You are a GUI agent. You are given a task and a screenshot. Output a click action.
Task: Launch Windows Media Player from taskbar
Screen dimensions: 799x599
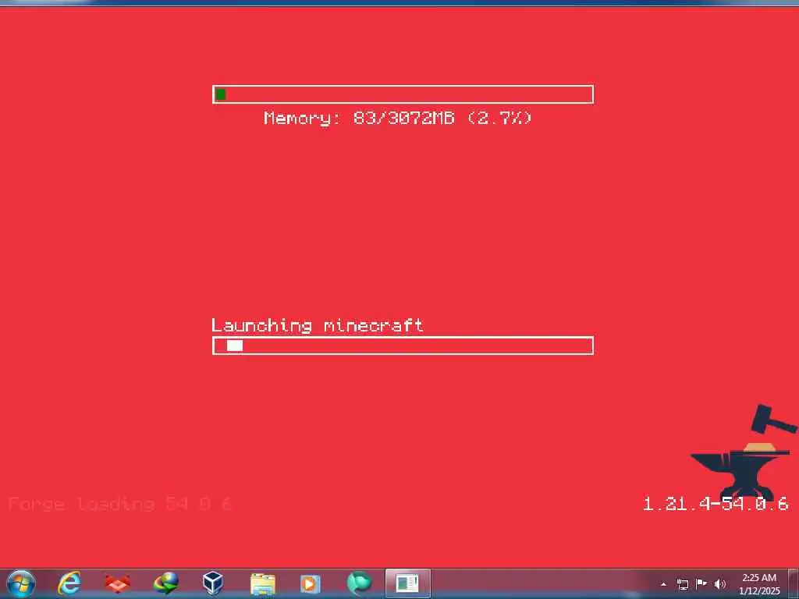pos(310,583)
